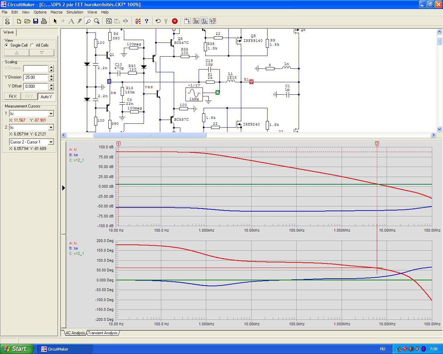This screenshot has height=354, width=443.
Task: Click the Rotate/Reset simulation arrow icon
Action: pyautogui.click(x=158, y=21)
